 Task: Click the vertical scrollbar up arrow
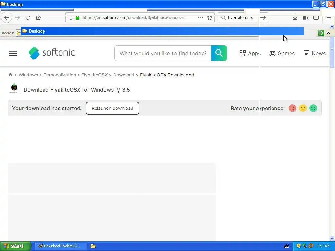point(332,27)
